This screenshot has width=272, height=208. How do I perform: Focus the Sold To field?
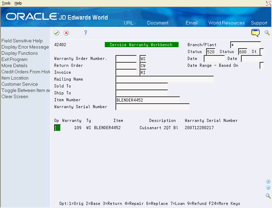pos(142,86)
